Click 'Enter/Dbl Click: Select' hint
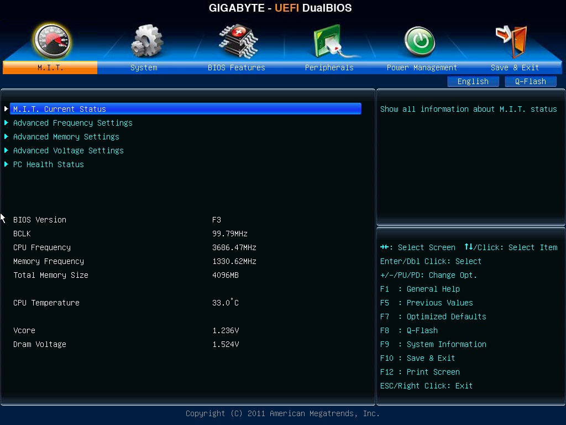Viewport: 566px width, 425px height. tap(431, 261)
